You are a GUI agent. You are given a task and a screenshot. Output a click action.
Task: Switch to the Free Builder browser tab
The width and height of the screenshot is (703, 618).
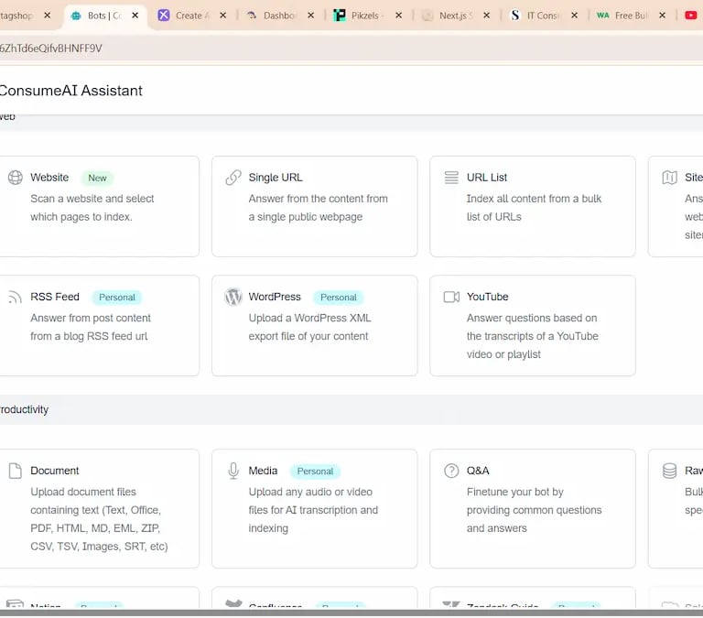(x=631, y=16)
